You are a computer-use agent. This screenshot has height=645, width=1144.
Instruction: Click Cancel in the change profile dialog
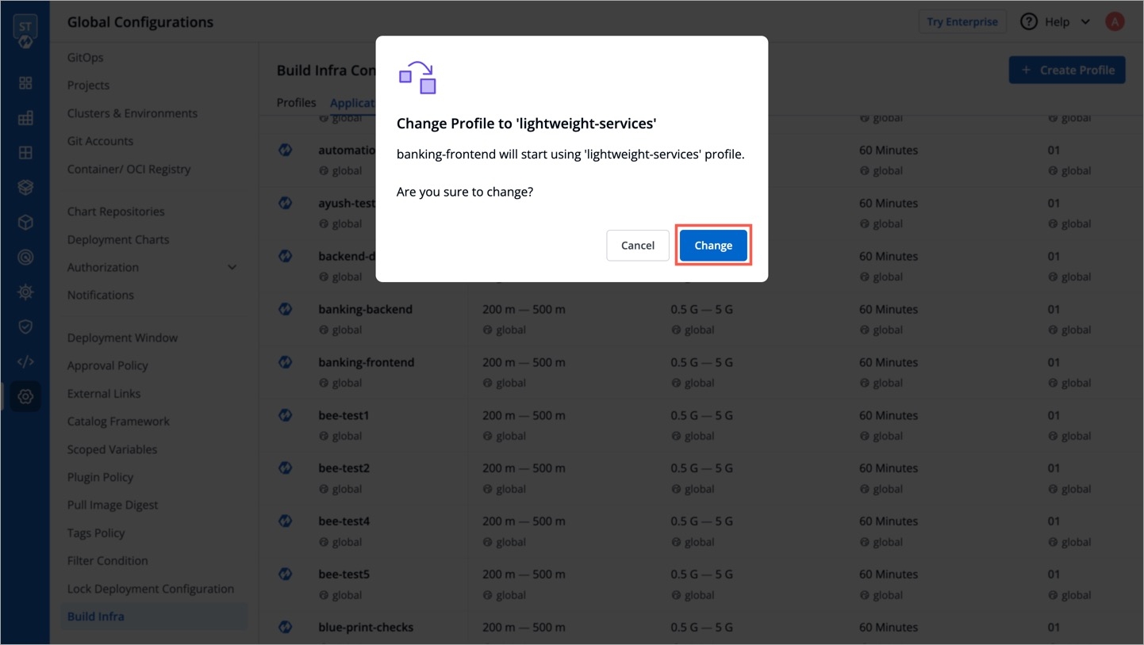click(x=637, y=246)
